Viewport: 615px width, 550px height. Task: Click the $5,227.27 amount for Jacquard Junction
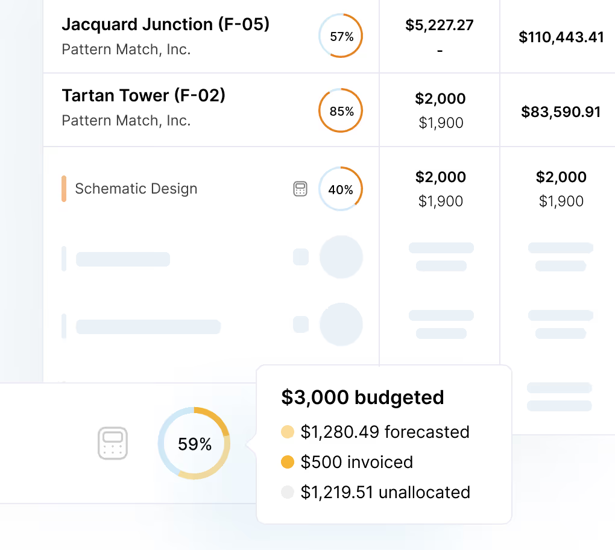(x=440, y=25)
